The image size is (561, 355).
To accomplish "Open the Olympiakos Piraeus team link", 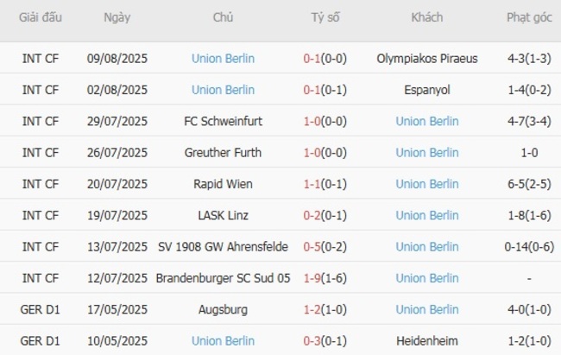I will [x=426, y=59].
